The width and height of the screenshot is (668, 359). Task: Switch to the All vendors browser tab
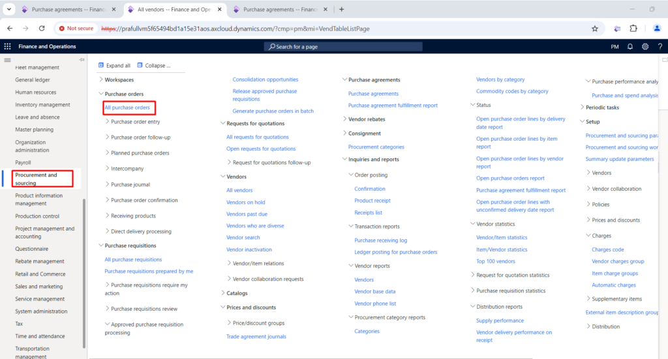(174, 9)
